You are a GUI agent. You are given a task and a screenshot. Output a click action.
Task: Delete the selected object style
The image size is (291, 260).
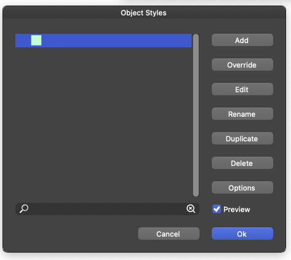click(x=243, y=163)
